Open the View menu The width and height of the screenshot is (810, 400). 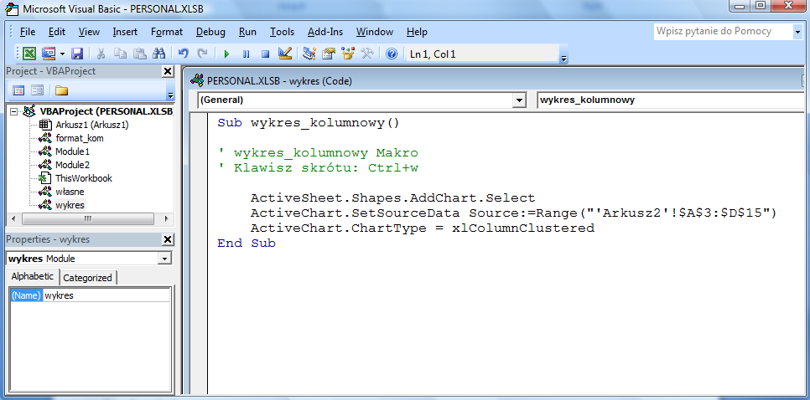[x=89, y=32]
